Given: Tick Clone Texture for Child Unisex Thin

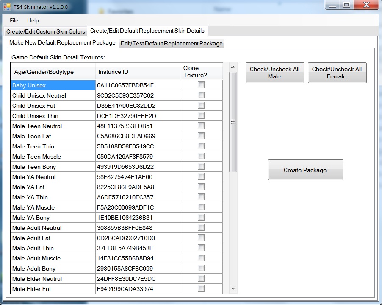Looking at the screenshot, I should [201, 115].
